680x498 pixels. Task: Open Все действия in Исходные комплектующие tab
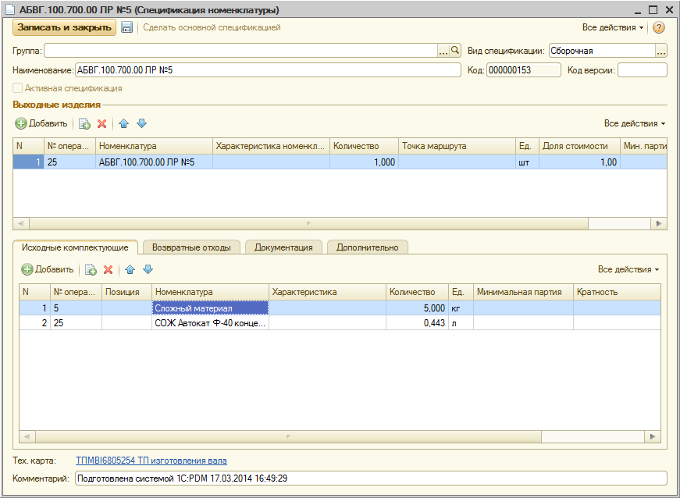(628, 269)
